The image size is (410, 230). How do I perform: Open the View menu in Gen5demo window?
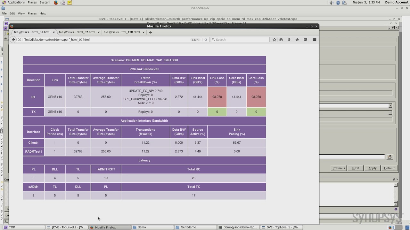click(x=21, y=13)
